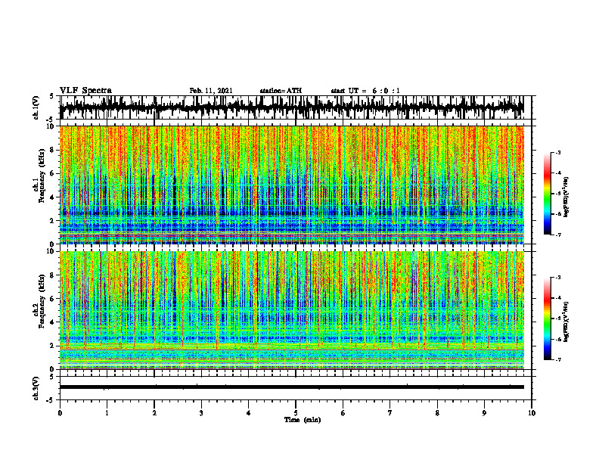Click the ch.1 voltage waveform trace

(x=291, y=107)
